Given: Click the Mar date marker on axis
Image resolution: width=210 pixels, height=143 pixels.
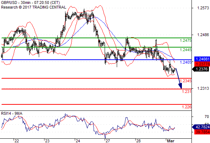Looking at the screenshot, I should (x=170, y=141).
